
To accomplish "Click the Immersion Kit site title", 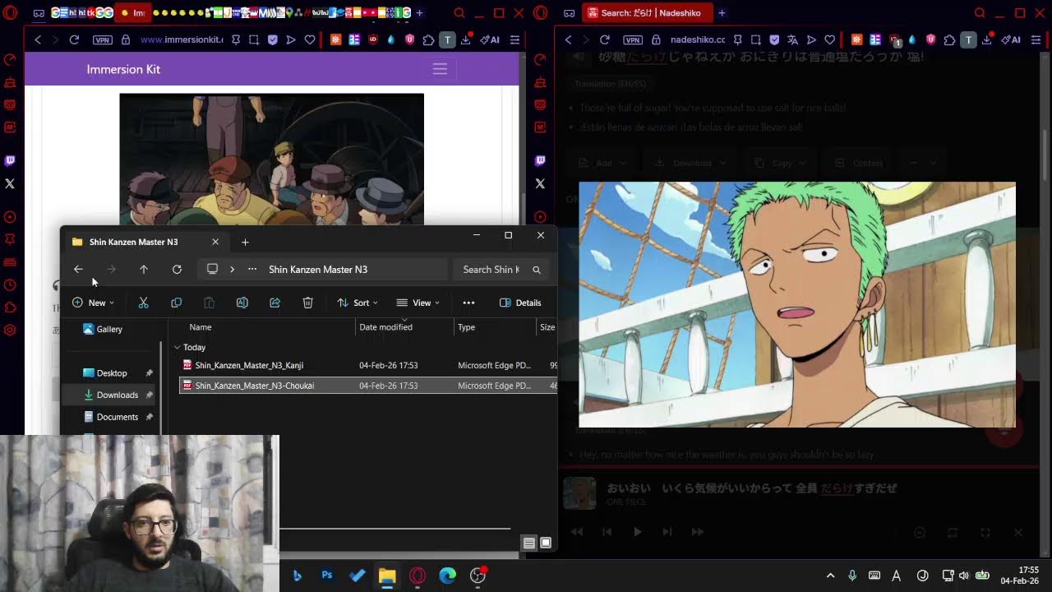I will point(123,69).
